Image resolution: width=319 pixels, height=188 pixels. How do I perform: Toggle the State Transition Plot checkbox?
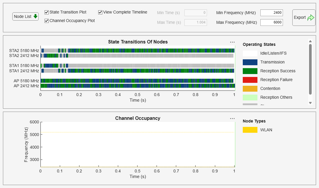tap(47, 12)
